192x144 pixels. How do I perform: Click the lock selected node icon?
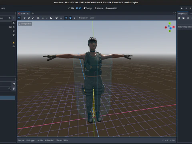(43, 18)
